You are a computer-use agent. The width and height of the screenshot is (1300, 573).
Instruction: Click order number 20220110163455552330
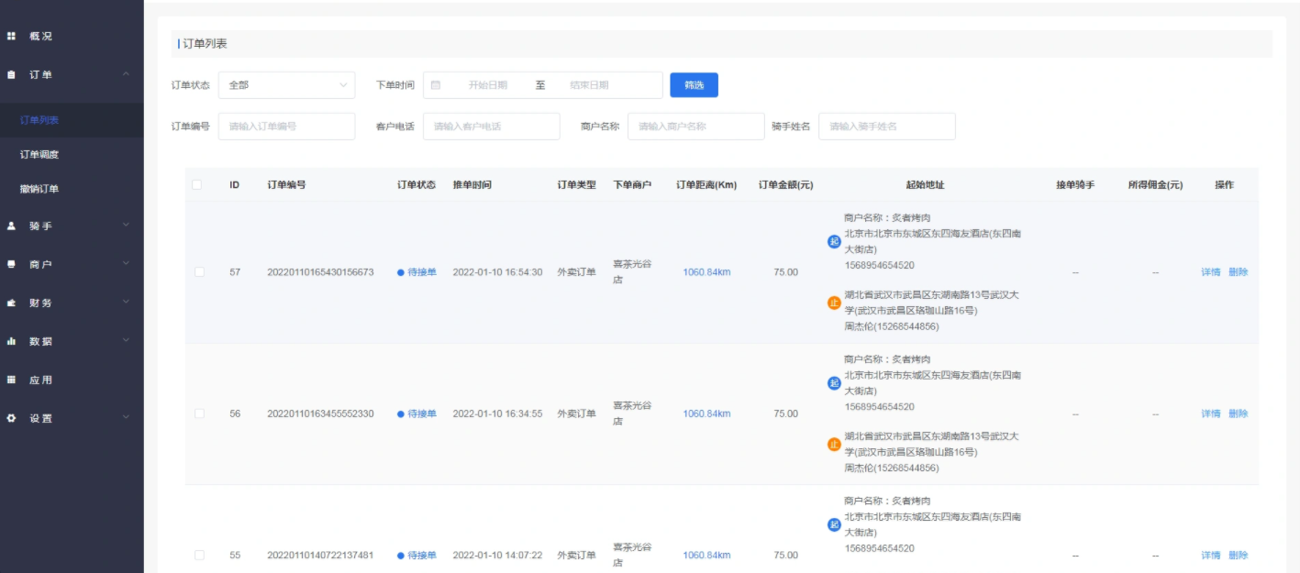(320, 413)
